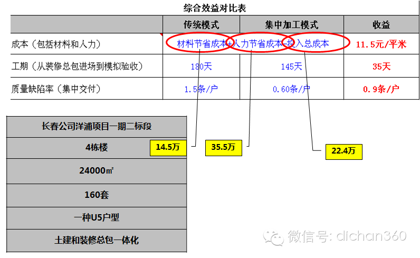Screen dimensions: 420x258
Task: Click the 收益 column header
Action: point(381,25)
